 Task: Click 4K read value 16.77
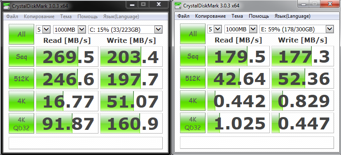tap(68, 101)
